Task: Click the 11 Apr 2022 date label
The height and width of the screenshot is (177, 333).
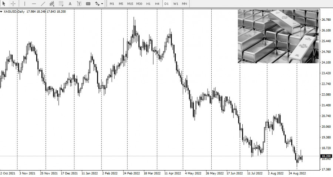Action: click(x=172, y=173)
